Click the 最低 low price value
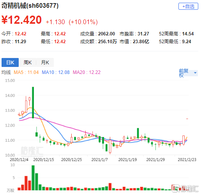Image resolution: width=201 pixels, height=195 pixels. (x=60, y=42)
